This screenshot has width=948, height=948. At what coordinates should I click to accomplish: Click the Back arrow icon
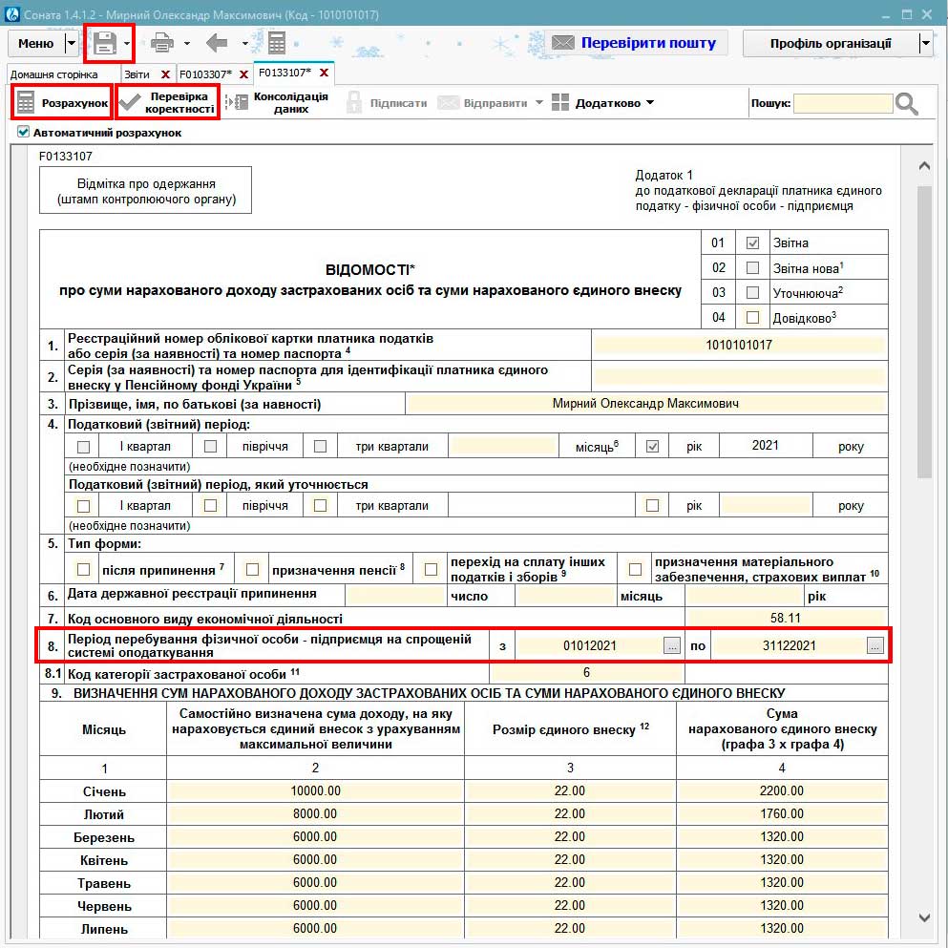217,43
